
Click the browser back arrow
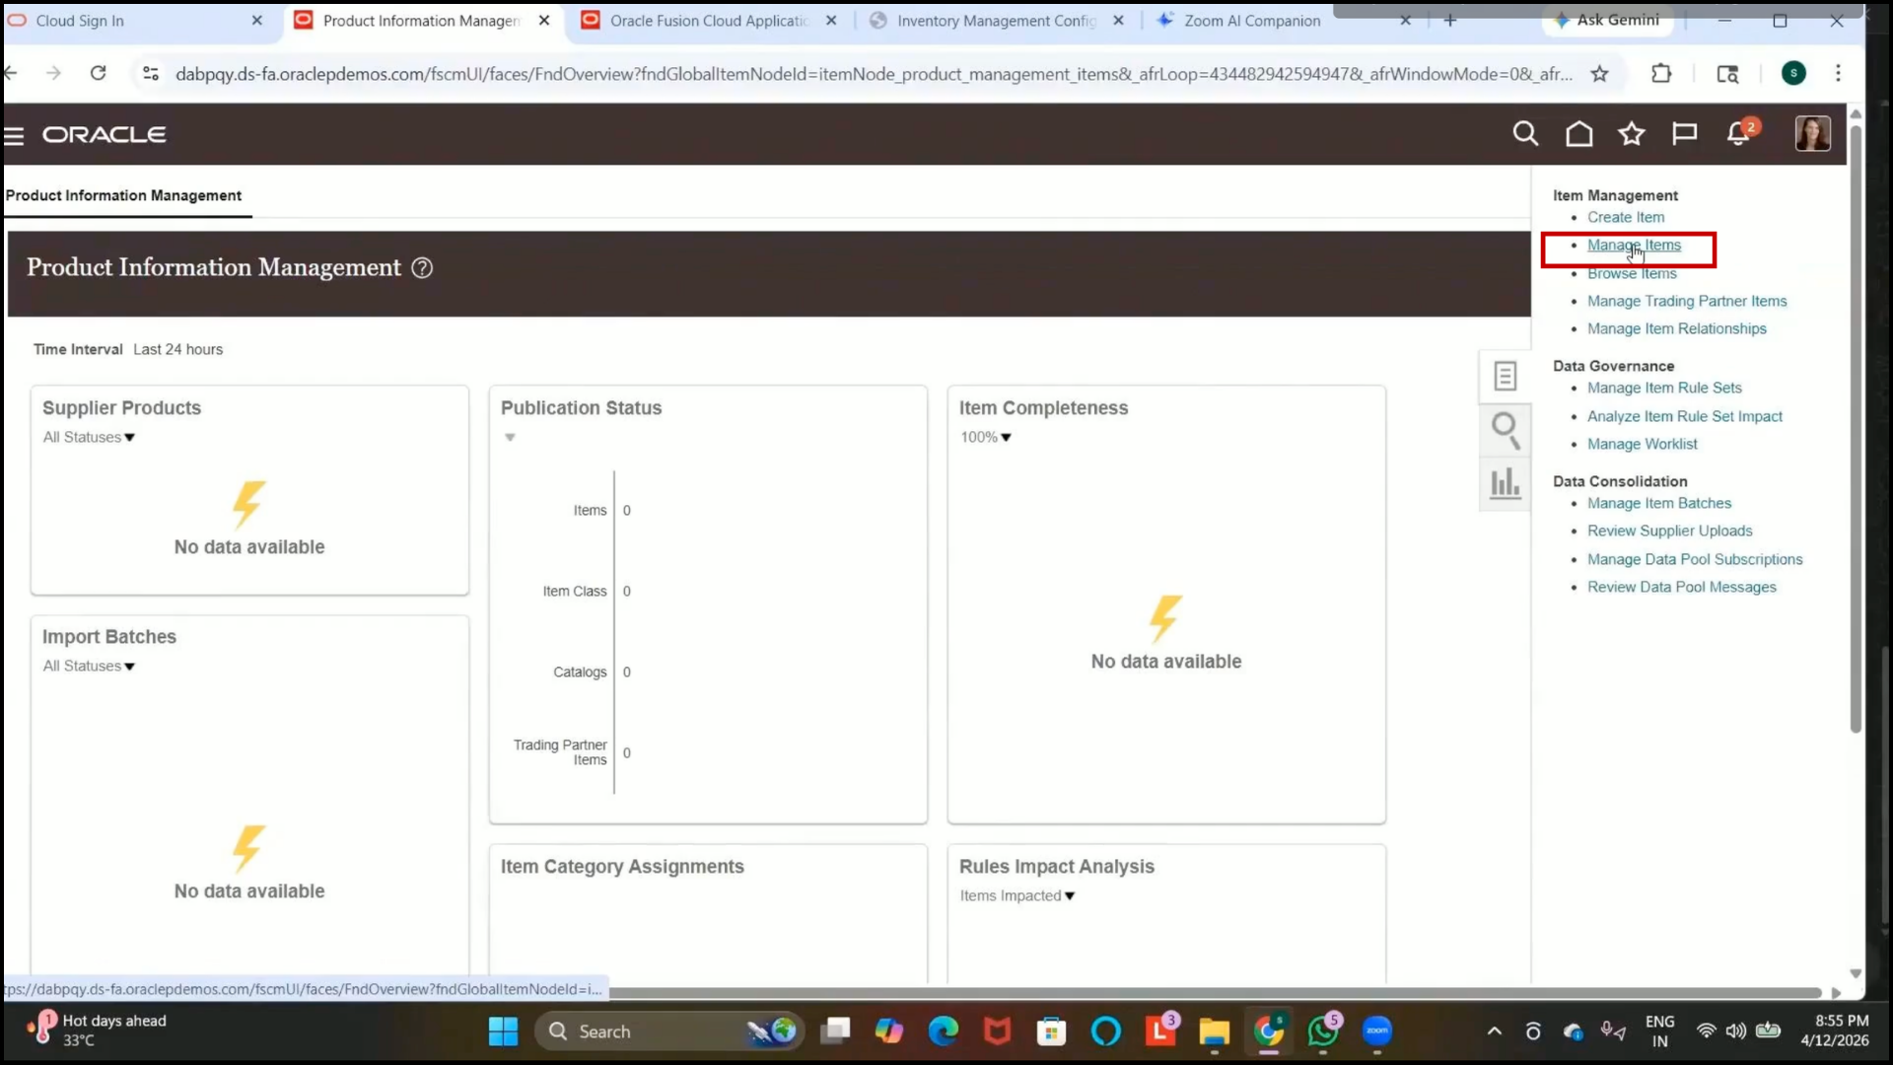click(x=11, y=73)
